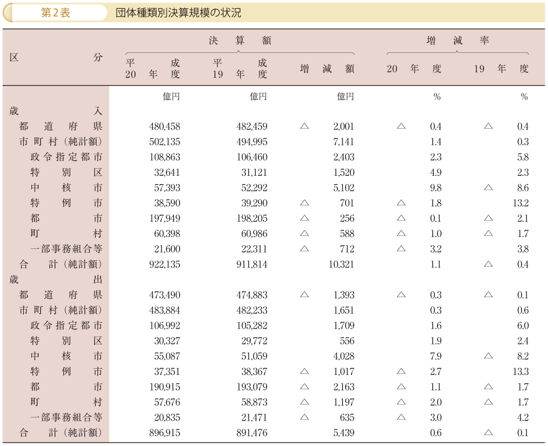This screenshot has width=548, height=446.
Task: Click the 歳入 section label
Action: (56, 111)
